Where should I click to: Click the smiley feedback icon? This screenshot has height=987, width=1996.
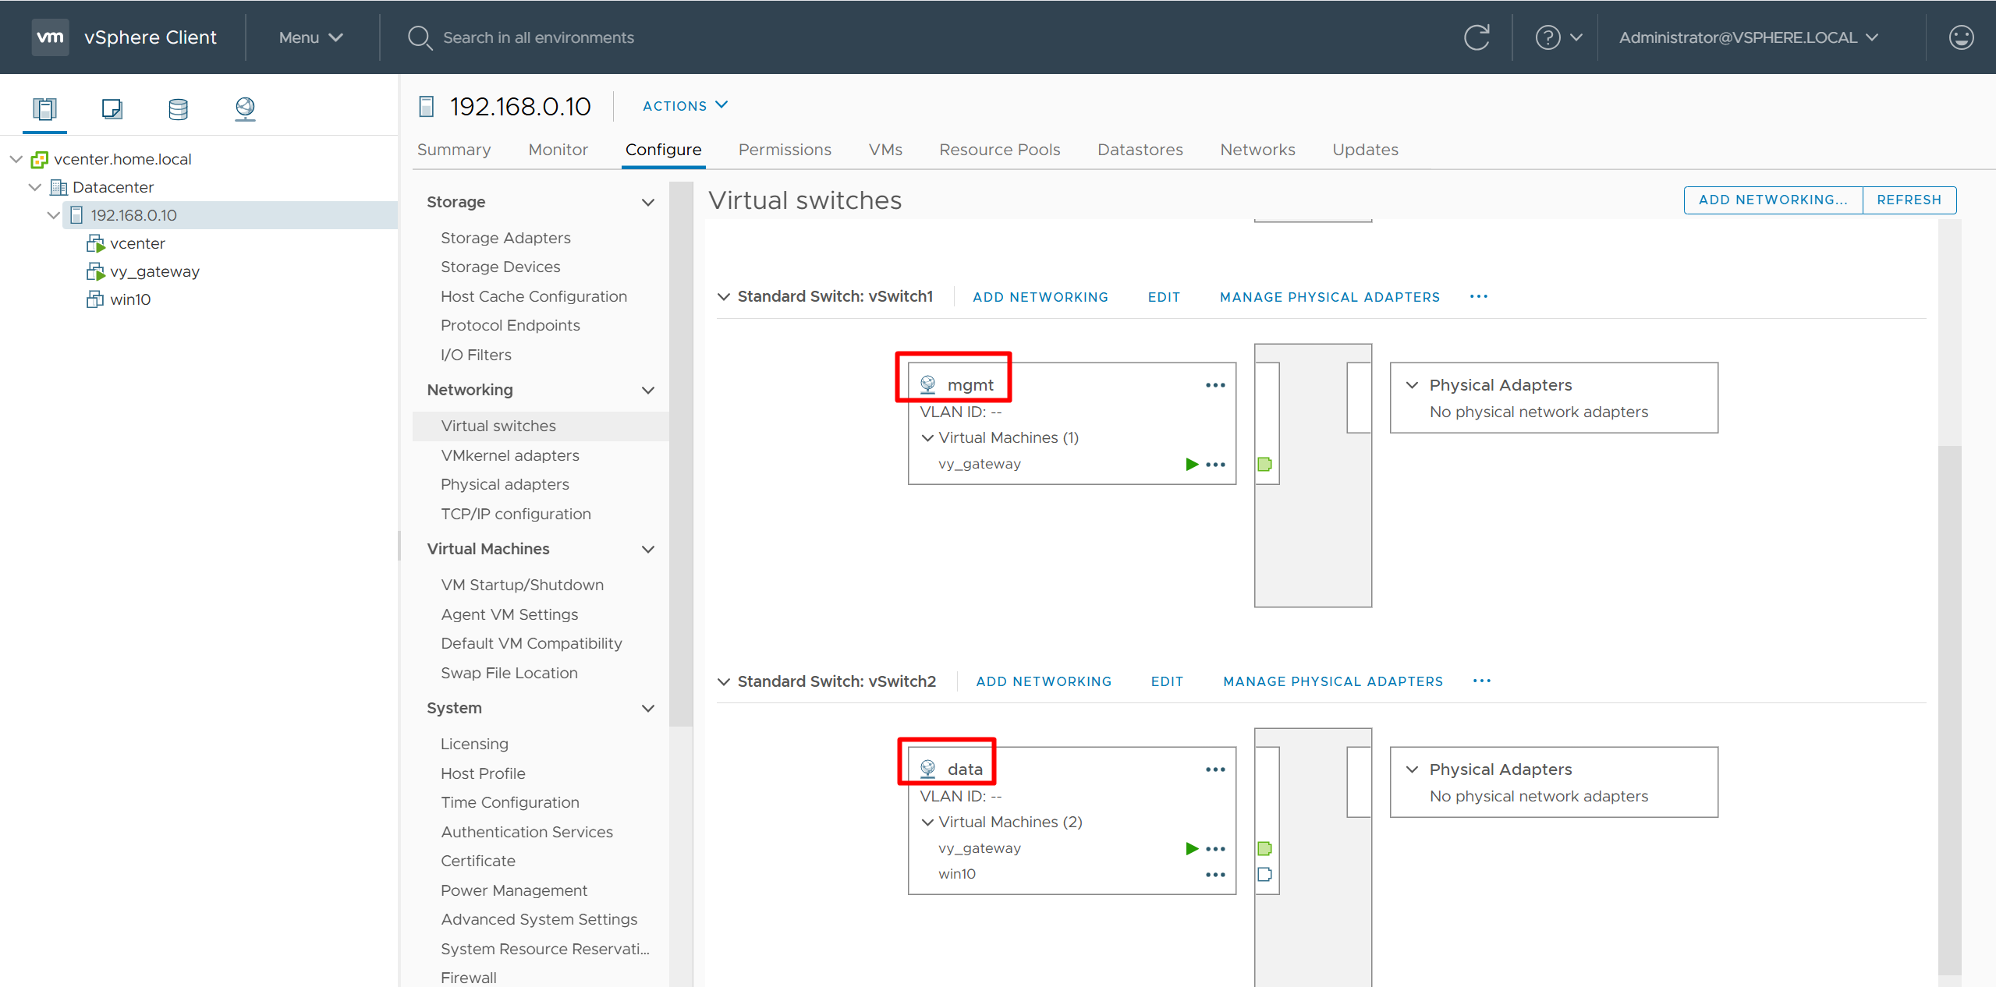[1960, 37]
